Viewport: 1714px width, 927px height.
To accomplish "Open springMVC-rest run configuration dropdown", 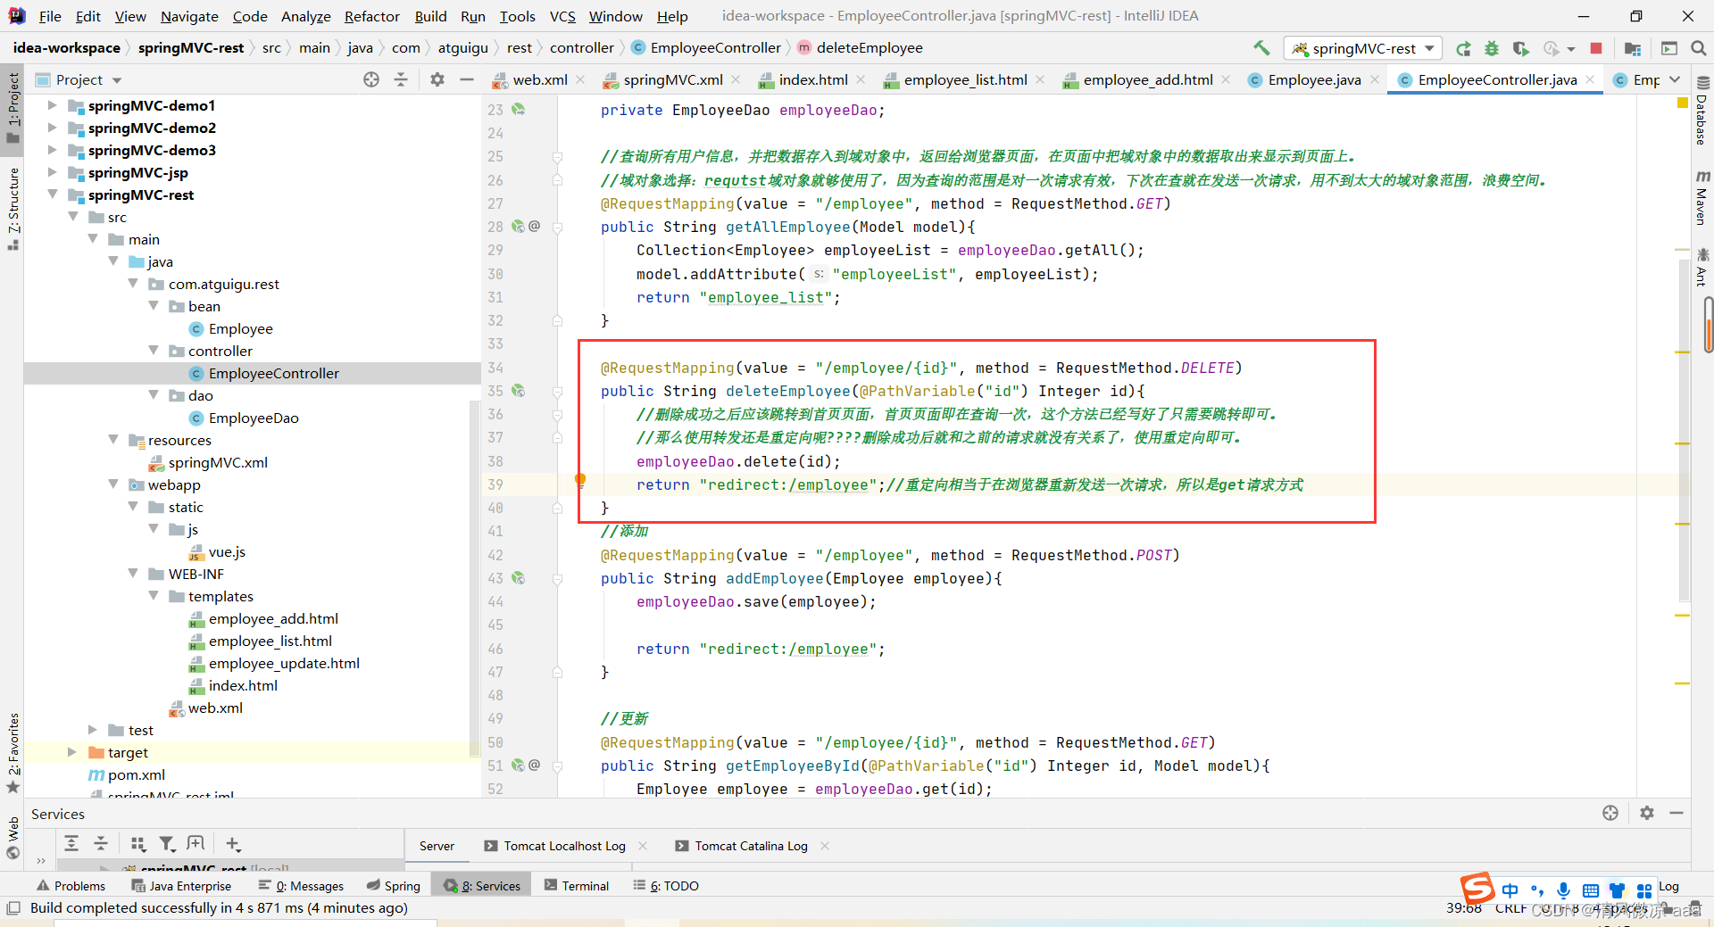I will coord(1362,48).
